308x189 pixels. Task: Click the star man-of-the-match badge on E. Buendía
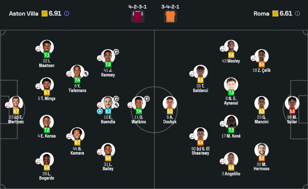point(100,111)
